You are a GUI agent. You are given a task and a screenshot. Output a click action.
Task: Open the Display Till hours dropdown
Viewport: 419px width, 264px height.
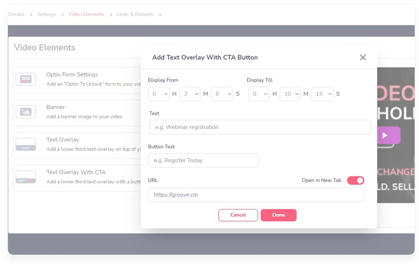point(259,94)
